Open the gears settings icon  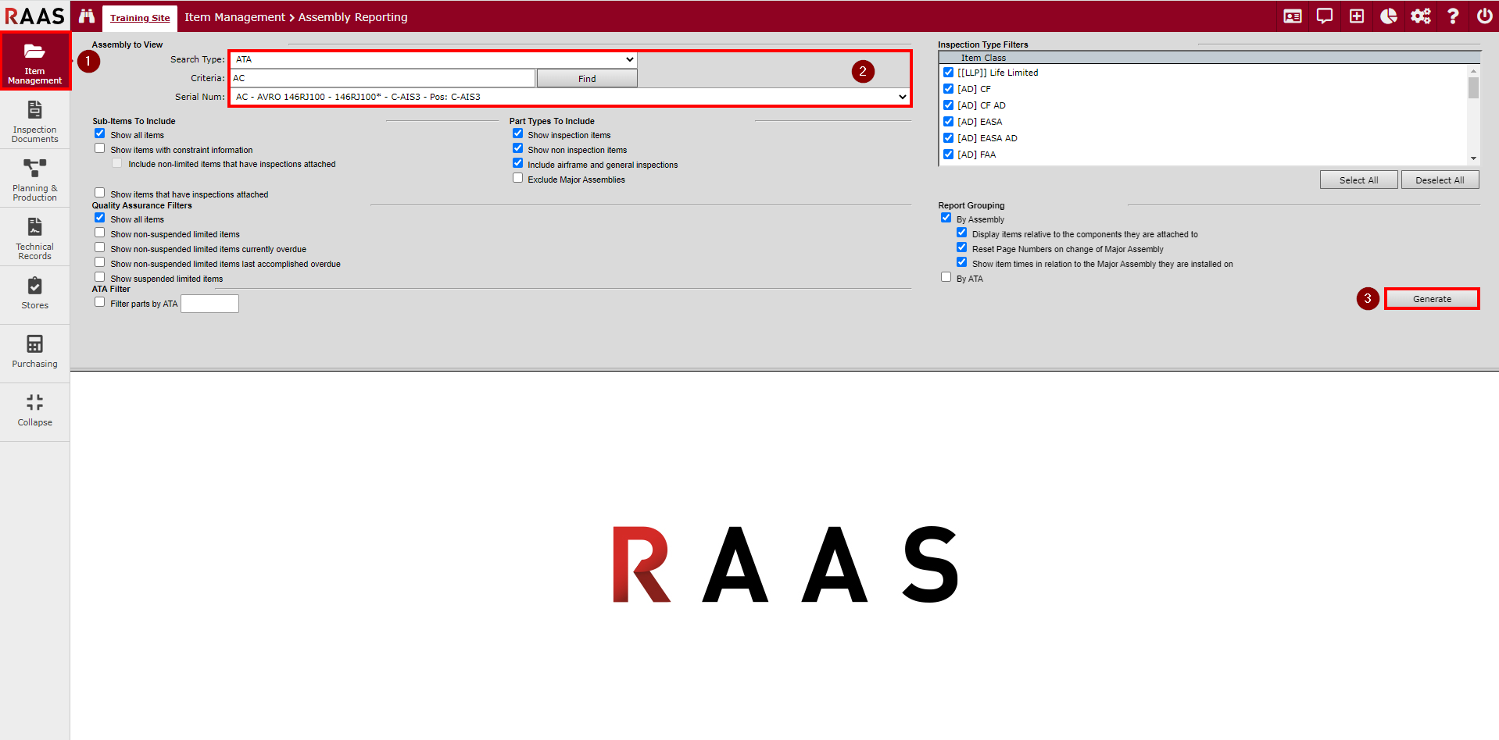pyautogui.click(x=1420, y=16)
